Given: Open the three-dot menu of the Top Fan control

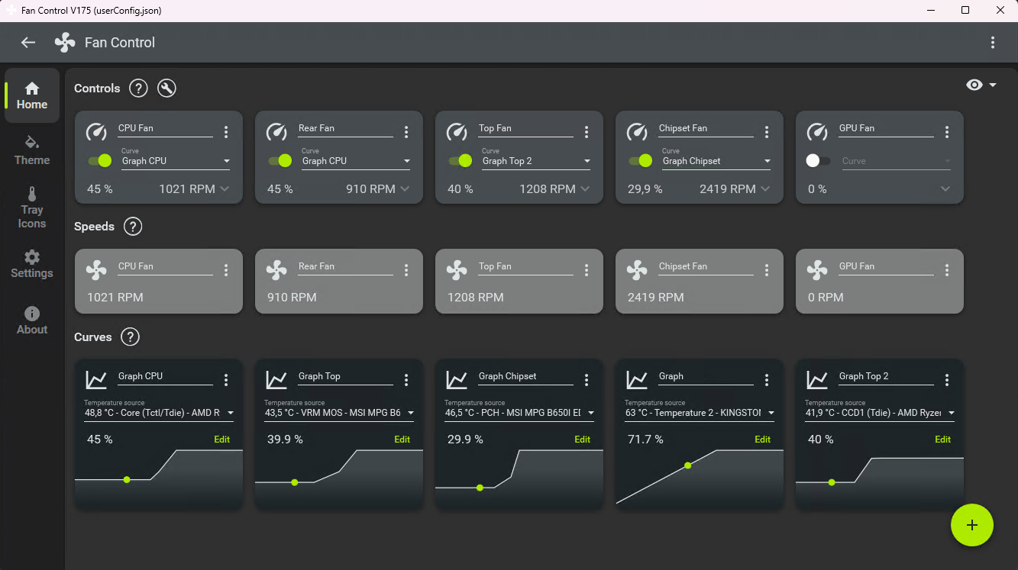Looking at the screenshot, I should pos(587,132).
